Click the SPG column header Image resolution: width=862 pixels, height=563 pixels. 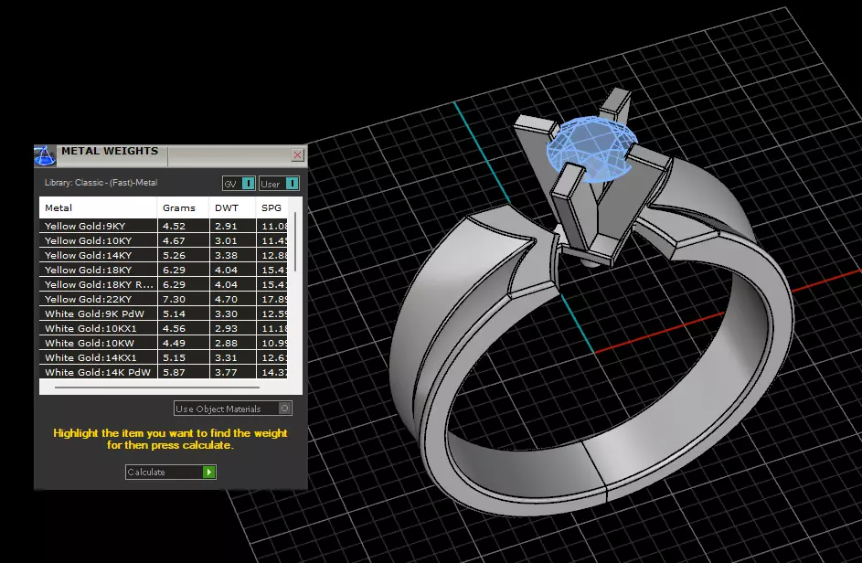click(x=271, y=207)
